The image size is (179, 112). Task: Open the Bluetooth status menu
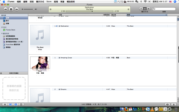141,1
